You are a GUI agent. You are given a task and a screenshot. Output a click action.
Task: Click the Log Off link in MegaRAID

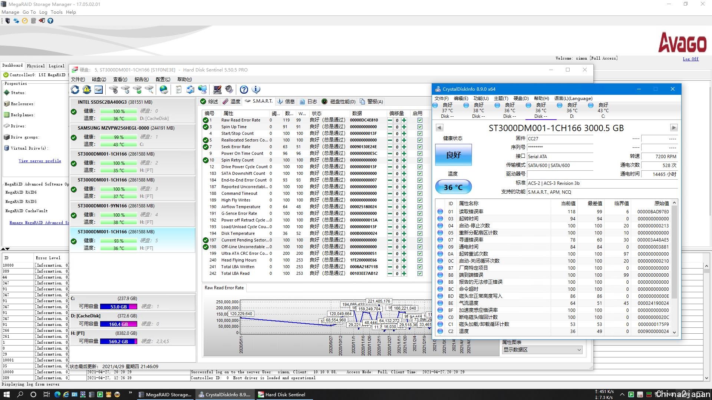click(690, 59)
